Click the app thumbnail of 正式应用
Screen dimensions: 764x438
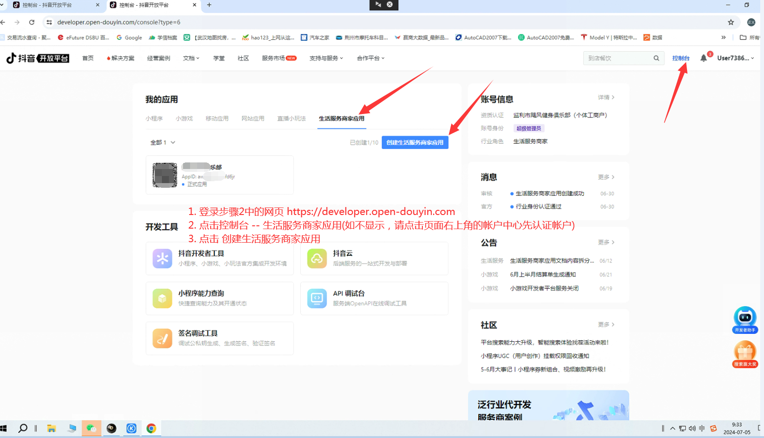pos(165,175)
